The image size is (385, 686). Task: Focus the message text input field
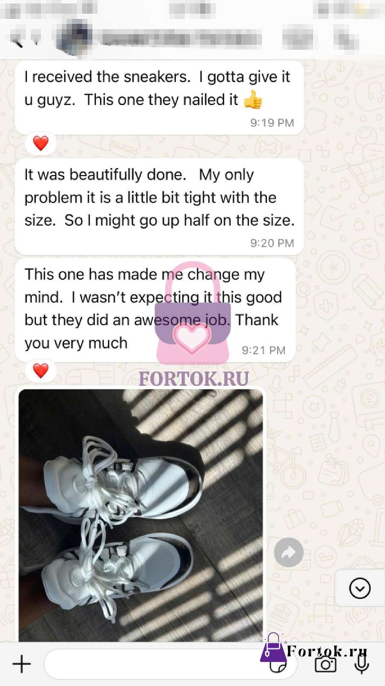pyautogui.click(x=170, y=664)
